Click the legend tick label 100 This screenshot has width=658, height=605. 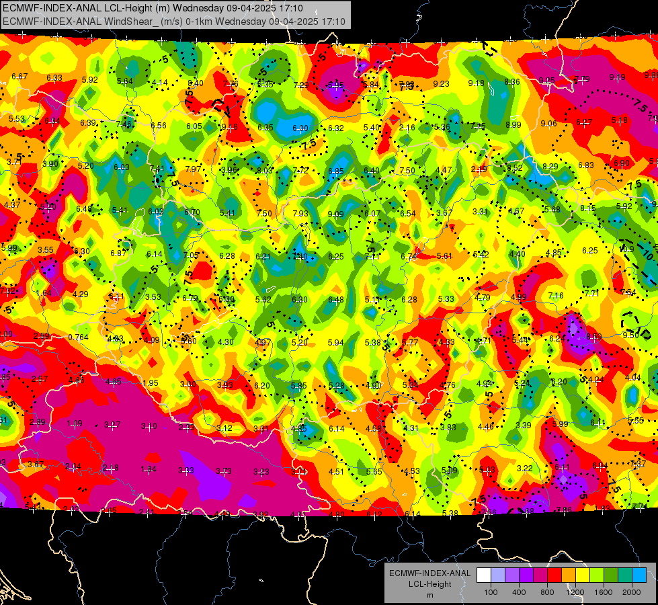[491, 592]
